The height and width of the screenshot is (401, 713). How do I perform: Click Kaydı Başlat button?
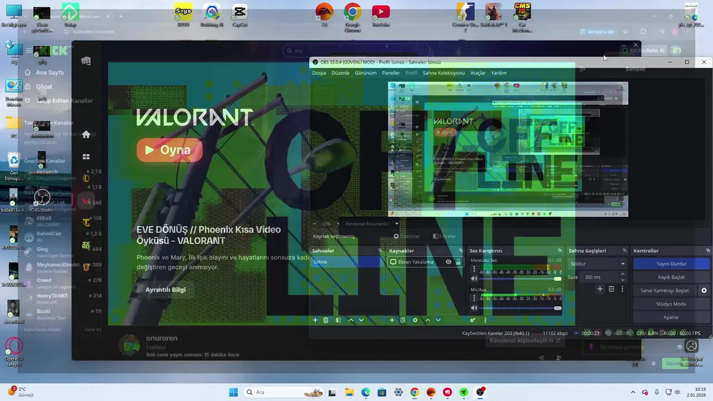(671, 277)
